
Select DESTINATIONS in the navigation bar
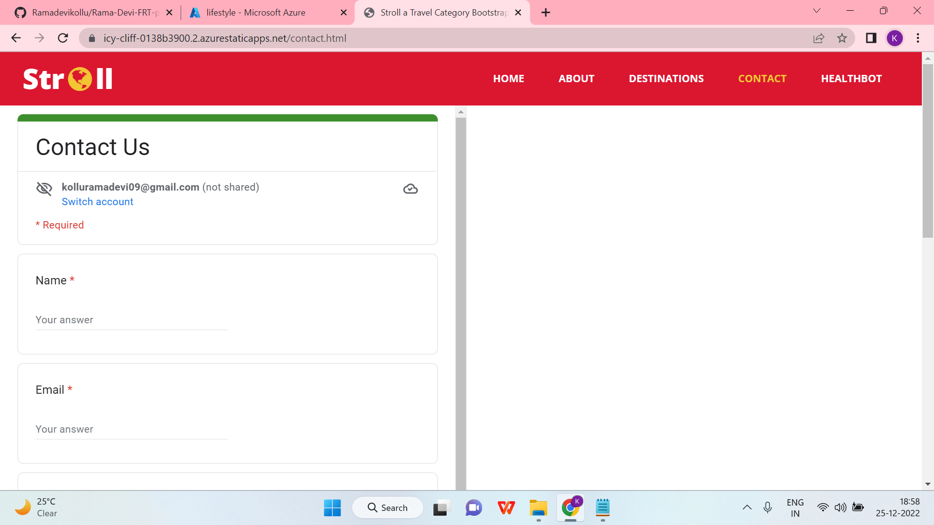click(x=666, y=78)
